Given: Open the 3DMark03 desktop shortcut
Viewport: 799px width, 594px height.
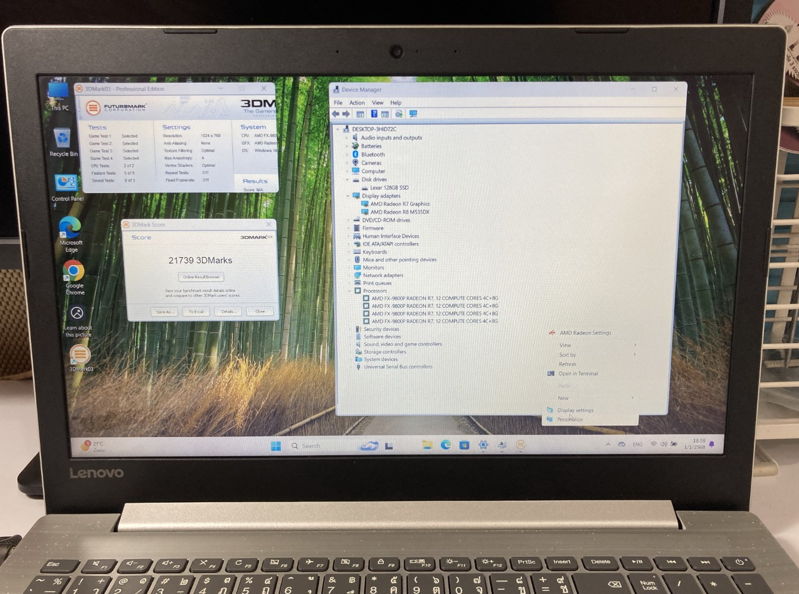Looking at the screenshot, I should click(x=80, y=356).
